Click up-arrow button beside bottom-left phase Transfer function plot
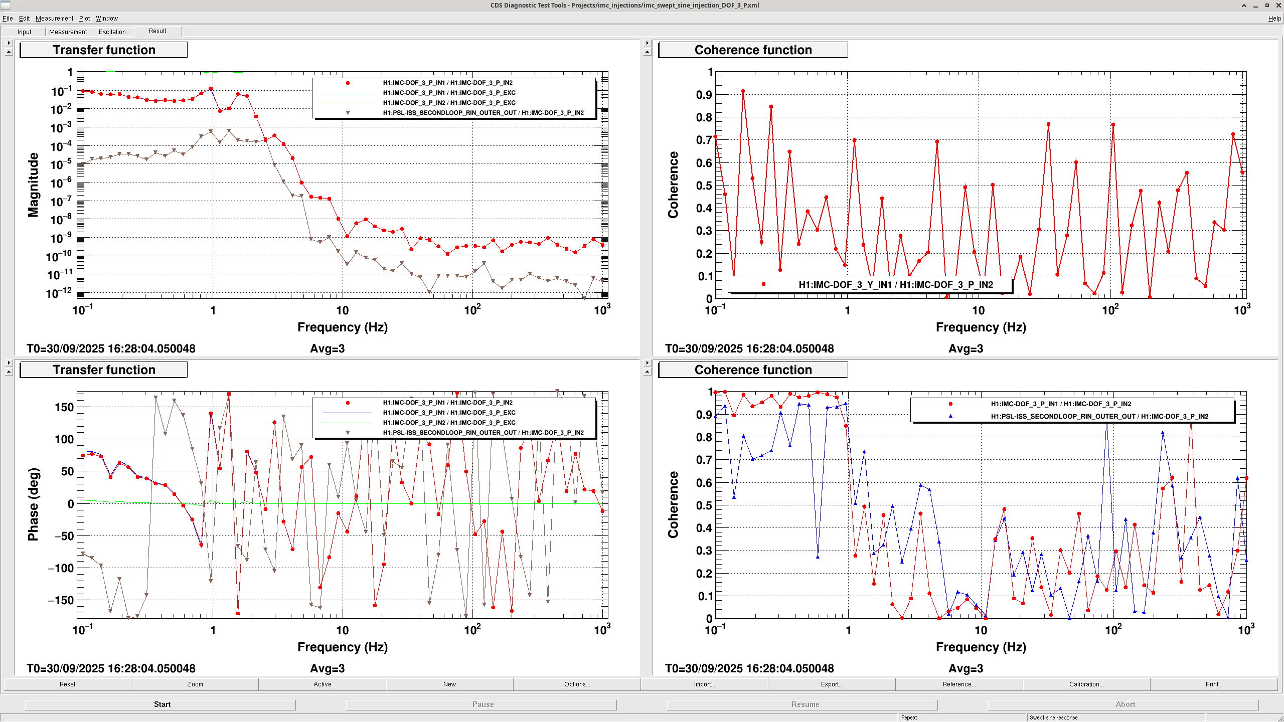 (9, 372)
